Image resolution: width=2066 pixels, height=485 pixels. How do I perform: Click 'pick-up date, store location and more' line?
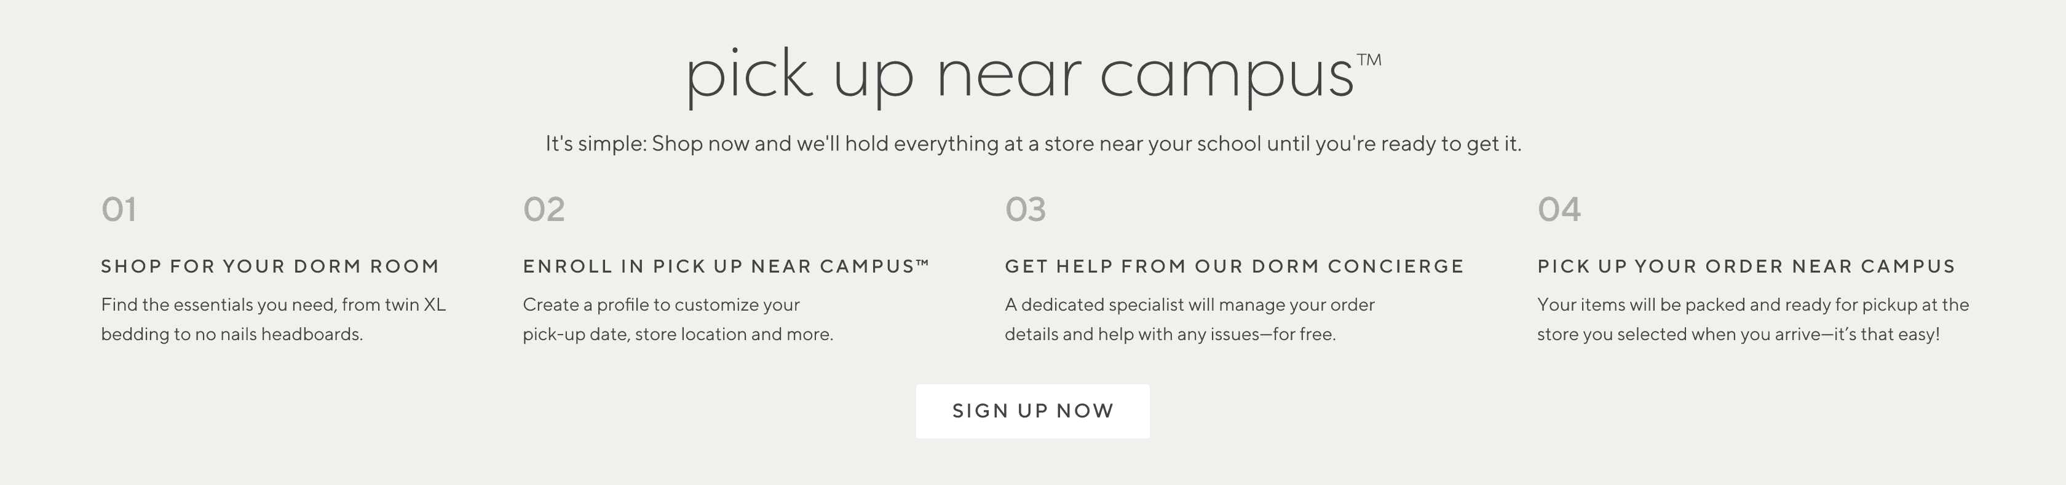(678, 335)
